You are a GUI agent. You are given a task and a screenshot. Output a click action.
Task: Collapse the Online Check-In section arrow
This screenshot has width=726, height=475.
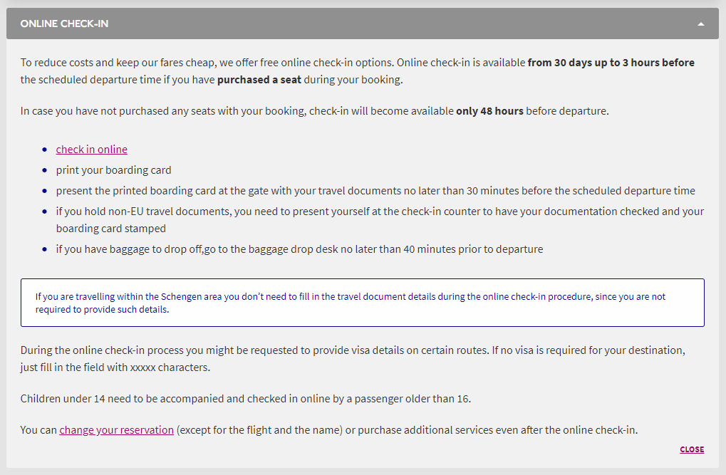point(700,24)
